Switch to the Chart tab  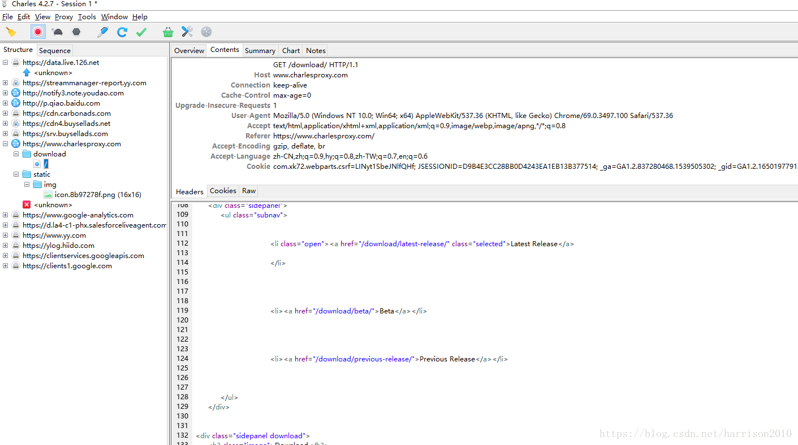(291, 51)
